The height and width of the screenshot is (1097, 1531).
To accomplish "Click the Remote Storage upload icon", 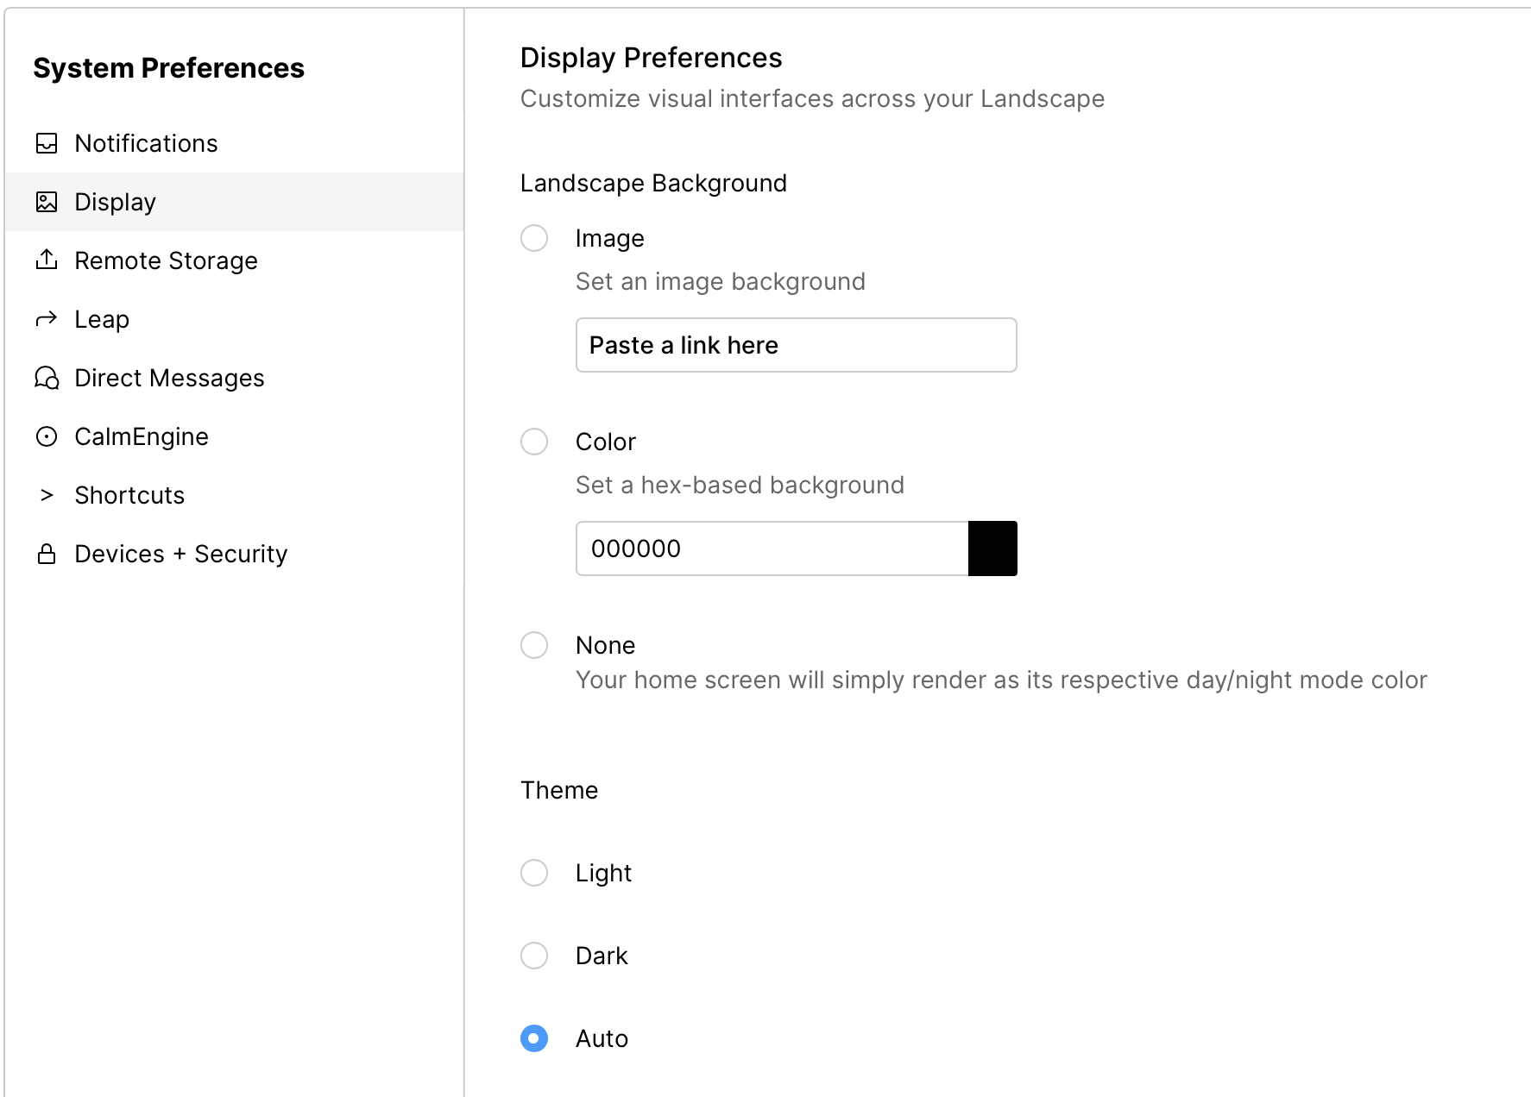I will [x=47, y=260].
